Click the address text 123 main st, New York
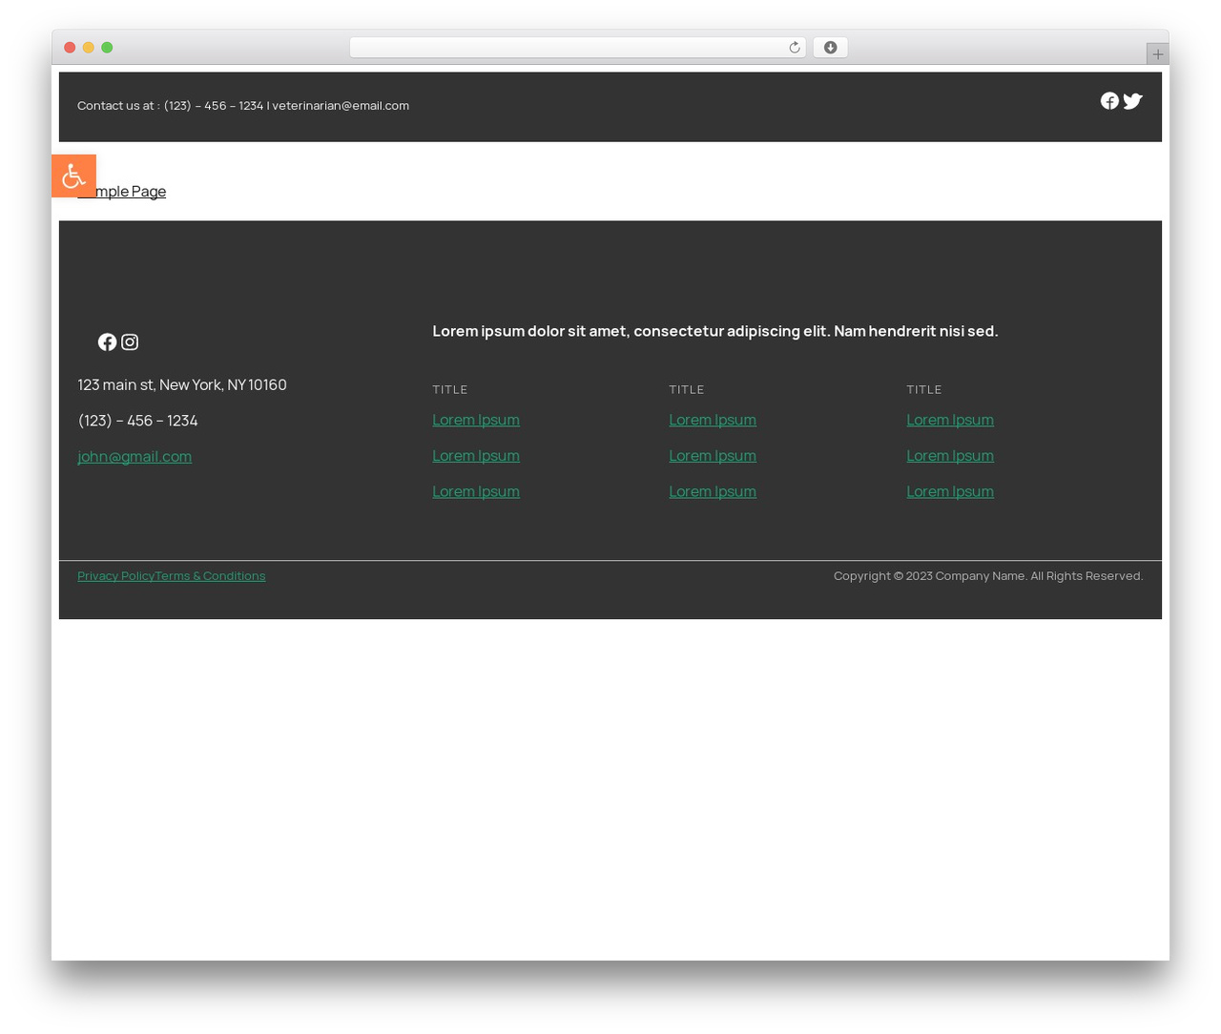Image resolution: width=1221 pixels, height=1034 pixels. point(182,385)
